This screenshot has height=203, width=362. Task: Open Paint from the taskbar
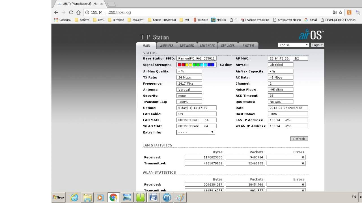point(180,197)
